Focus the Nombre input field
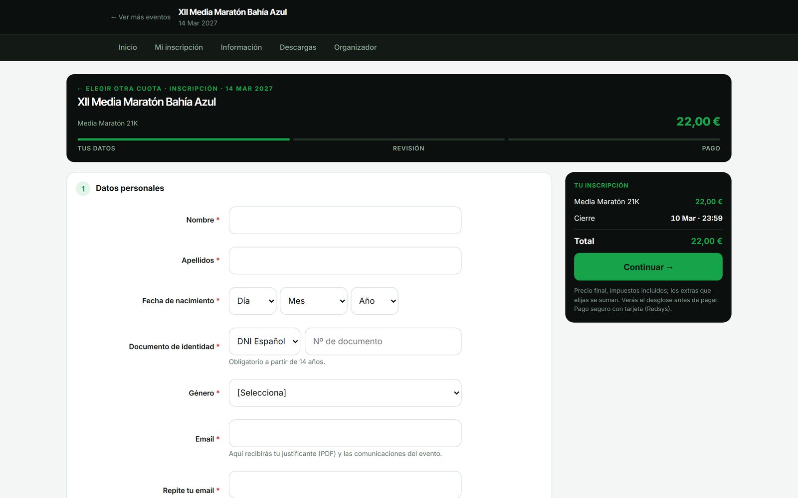798x498 pixels. point(345,220)
